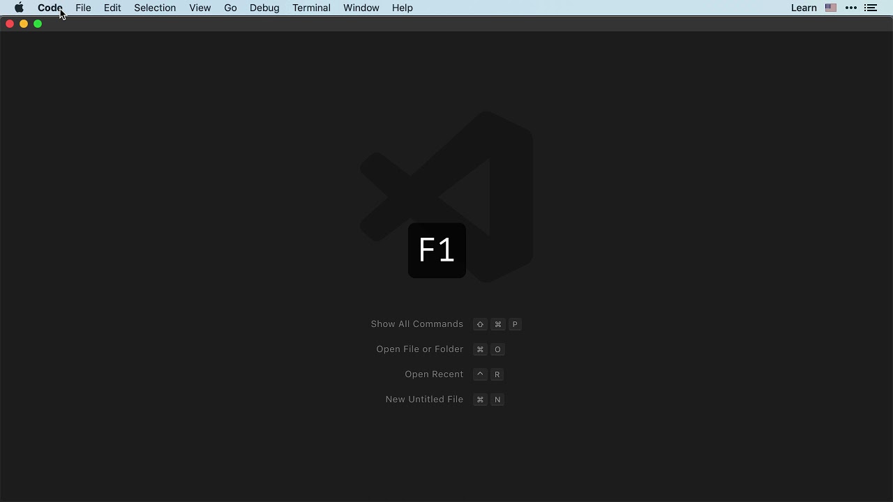Maximize the window with the green button
The image size is (893, 502).
(38, 24)
